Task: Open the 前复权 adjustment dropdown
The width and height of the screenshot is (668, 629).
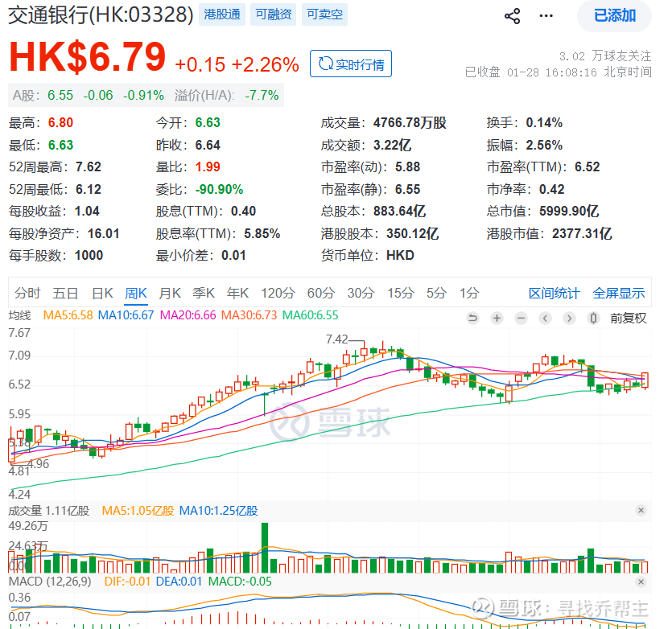Action: [628, 319]
